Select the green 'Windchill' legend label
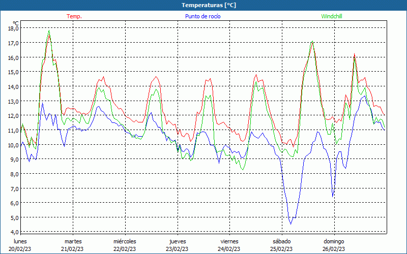The width and height of the screenshot is (407, 254). click(332, 16)
